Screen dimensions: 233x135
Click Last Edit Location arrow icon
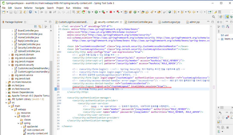pos(190,12)
